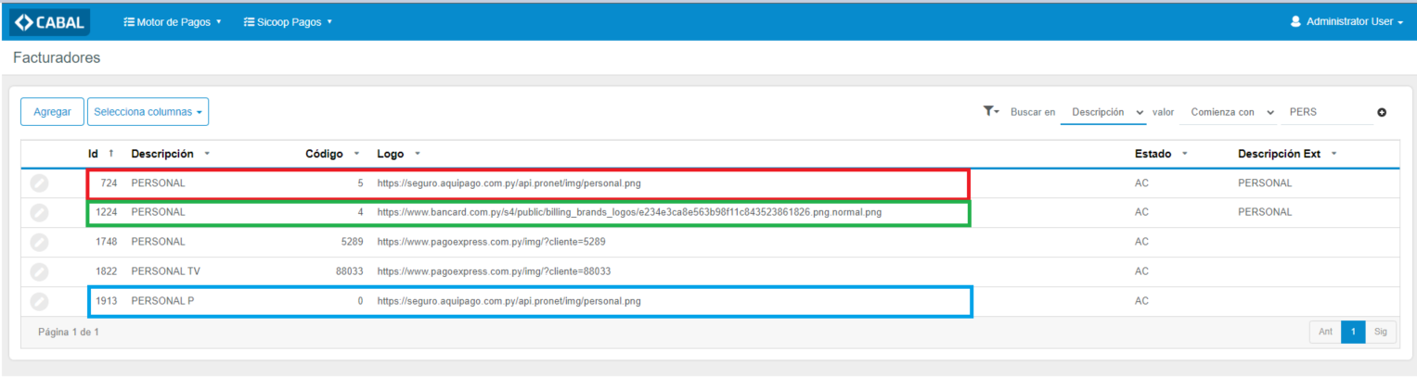
Task: Click the bancard.com.py logo URL
Action: point(629,212)
